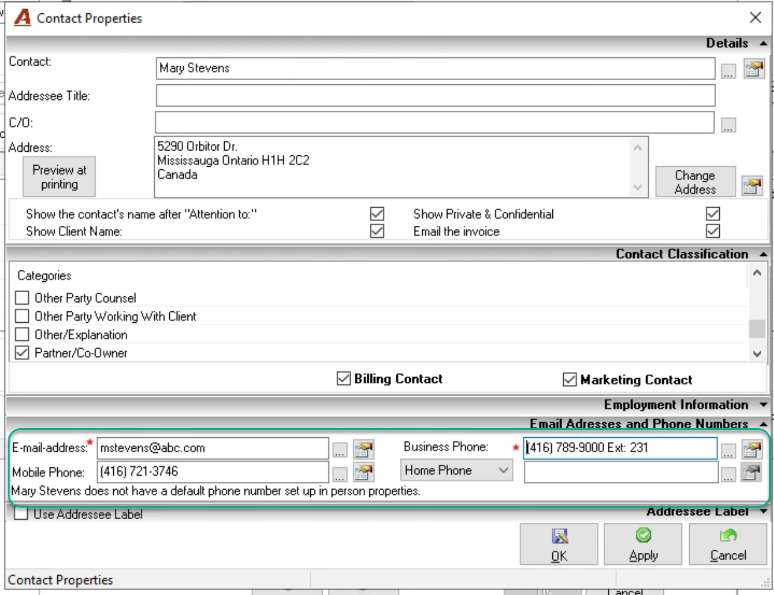Click into the Addressee Title field
The height and width of the screenshot is (595, 774).
click(435, 96)
